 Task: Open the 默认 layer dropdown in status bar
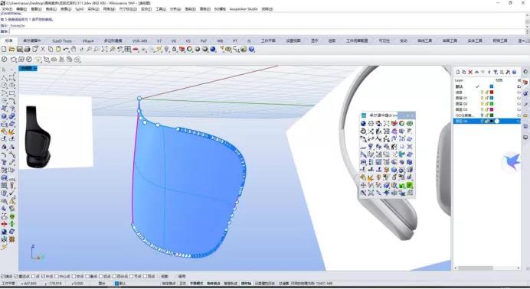click(x=120, y=284)
